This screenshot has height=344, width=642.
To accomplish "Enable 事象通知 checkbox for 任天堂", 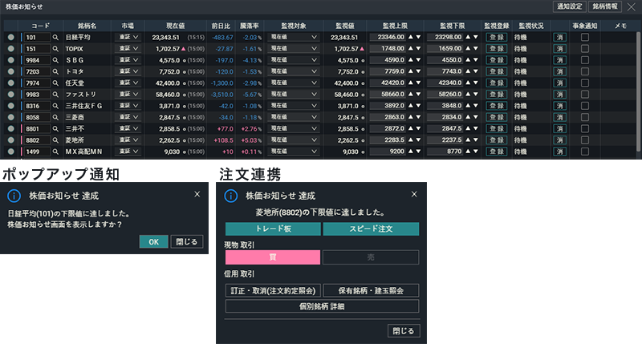I will coord(585,83).
